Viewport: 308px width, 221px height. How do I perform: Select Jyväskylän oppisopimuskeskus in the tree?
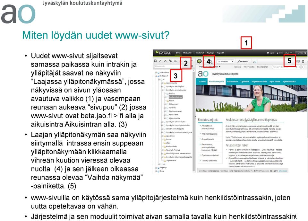(x=178, y=126)
